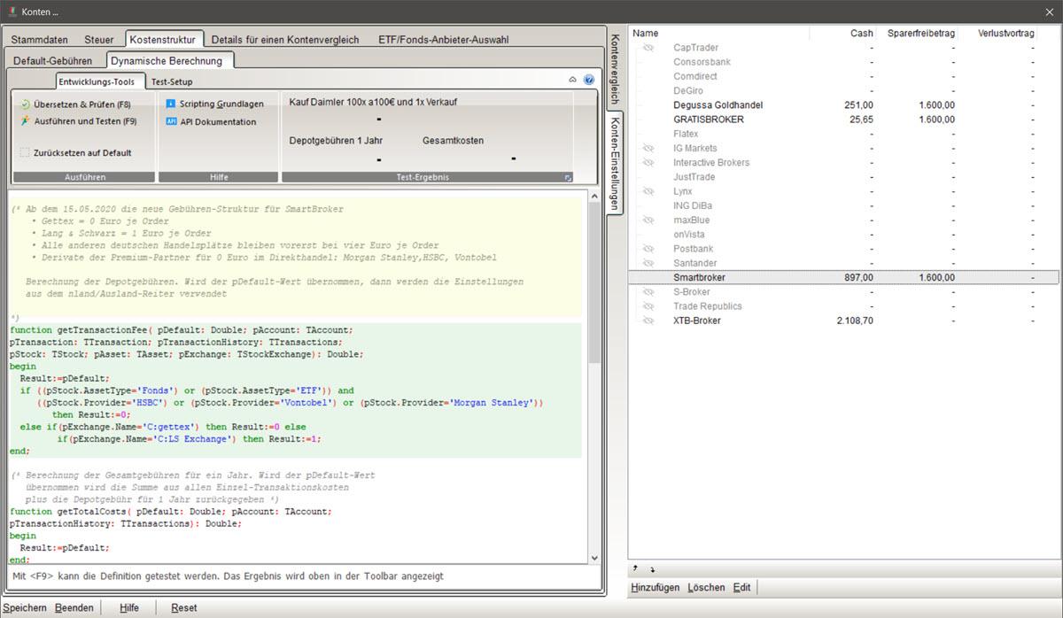
Task: Click Löschen below the accounts list
Action: (x=706, y=588)
